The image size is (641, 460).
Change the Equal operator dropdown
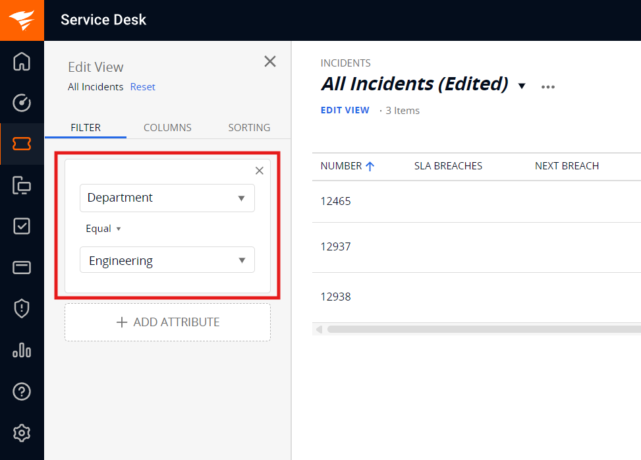tap(103, 228)
